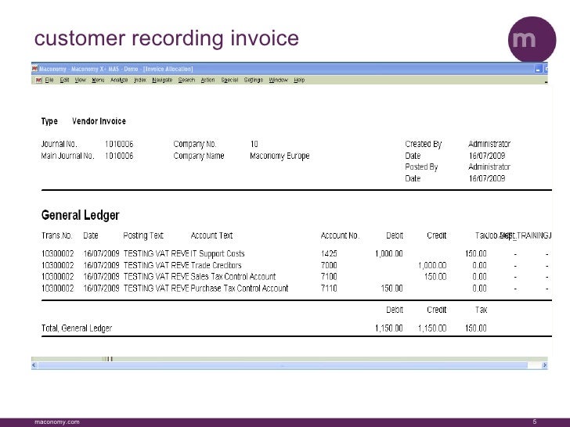
Task: Open the Settings menu
Action: pyautogui.click(x=254, y=81)
